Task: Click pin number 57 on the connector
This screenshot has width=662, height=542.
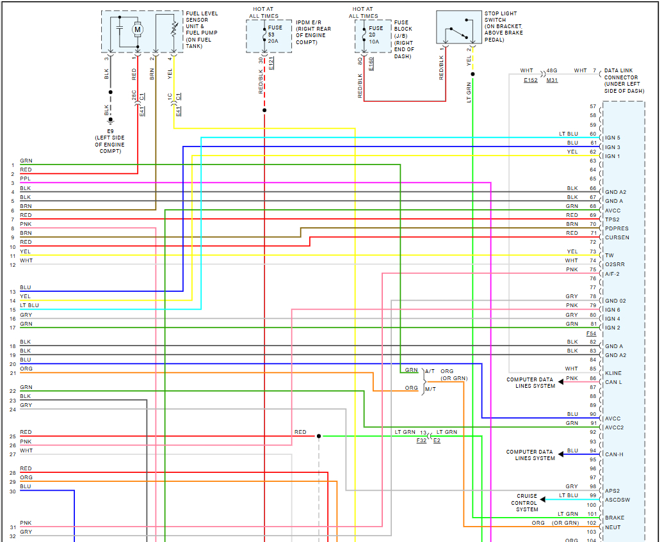Action: tap(593, 106)
